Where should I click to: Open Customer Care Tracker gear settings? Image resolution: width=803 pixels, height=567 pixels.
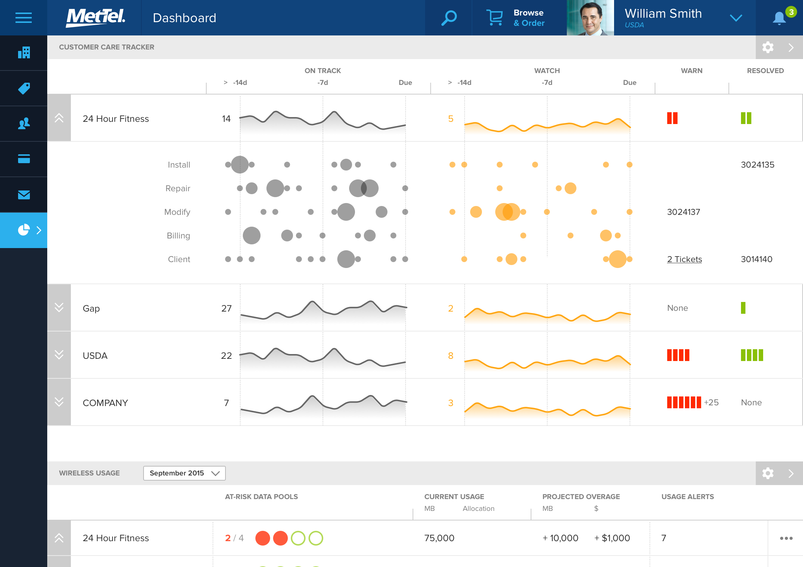click(768, 47)
